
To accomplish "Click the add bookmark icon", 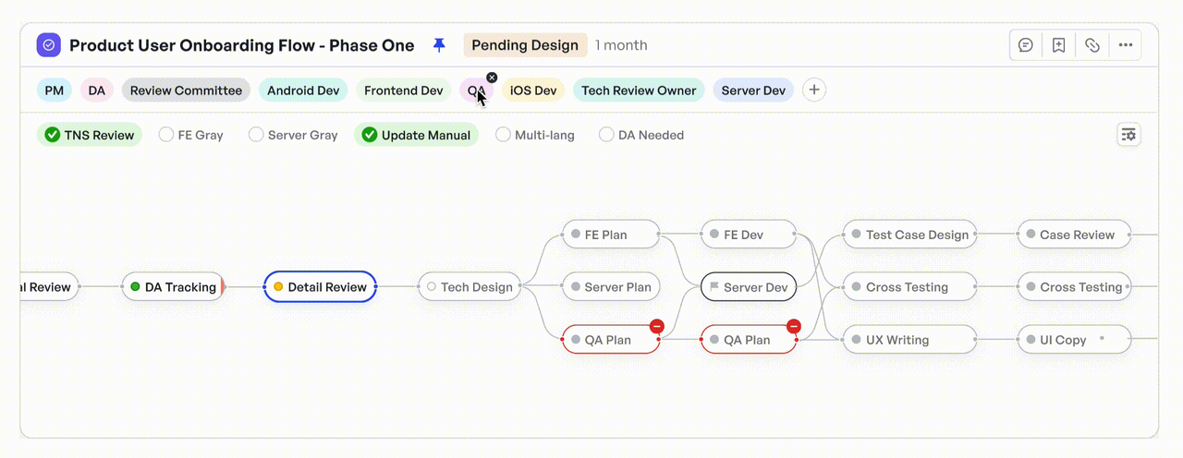I will tap(1058, 45).
